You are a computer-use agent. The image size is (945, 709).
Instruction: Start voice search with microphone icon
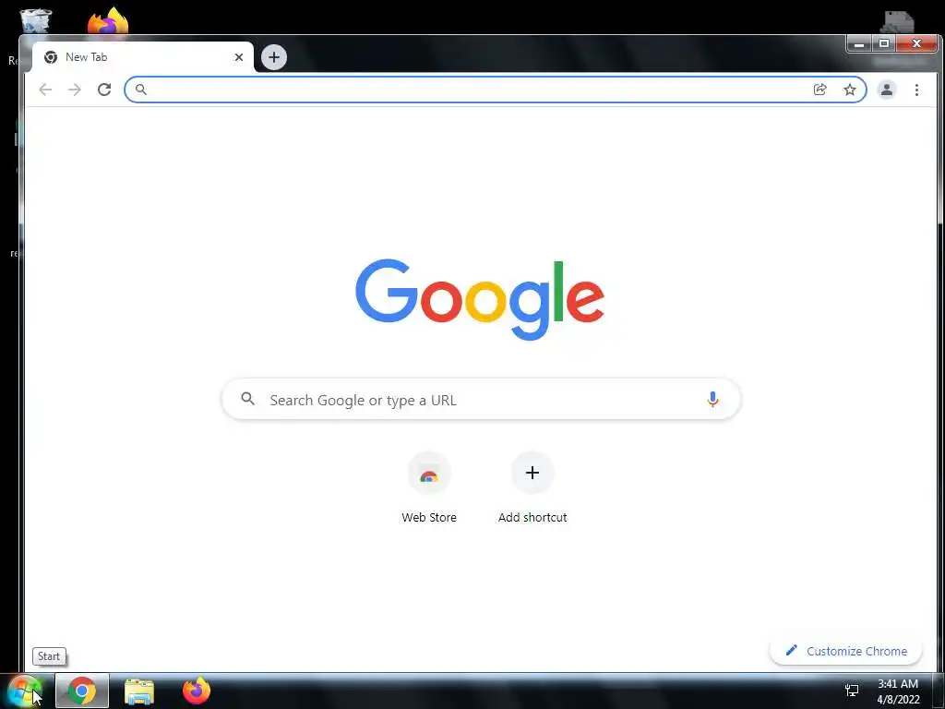coord(712,399)
